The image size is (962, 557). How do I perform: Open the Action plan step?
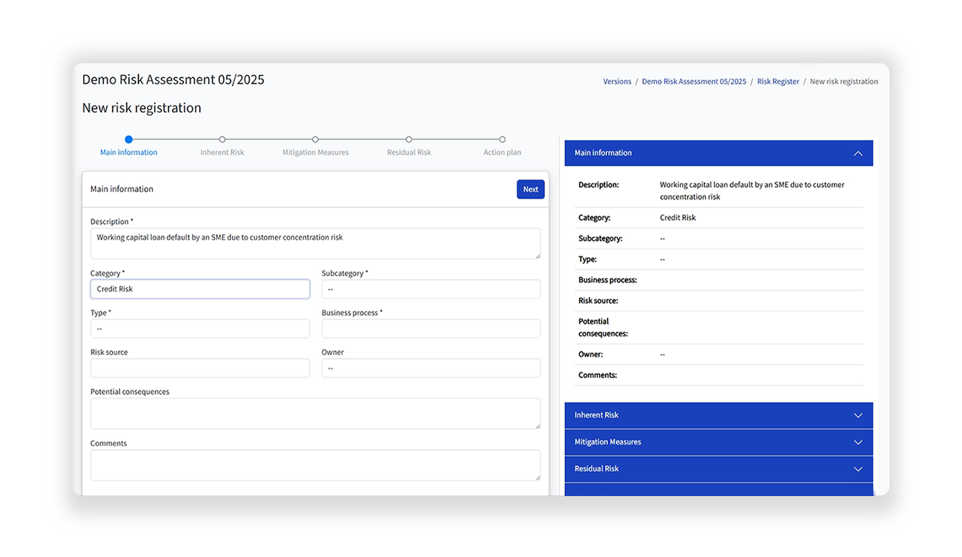502,140
